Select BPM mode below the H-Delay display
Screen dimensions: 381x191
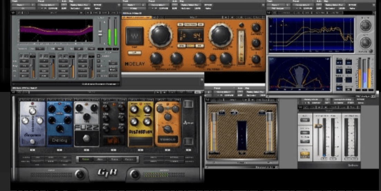[181, 46]
